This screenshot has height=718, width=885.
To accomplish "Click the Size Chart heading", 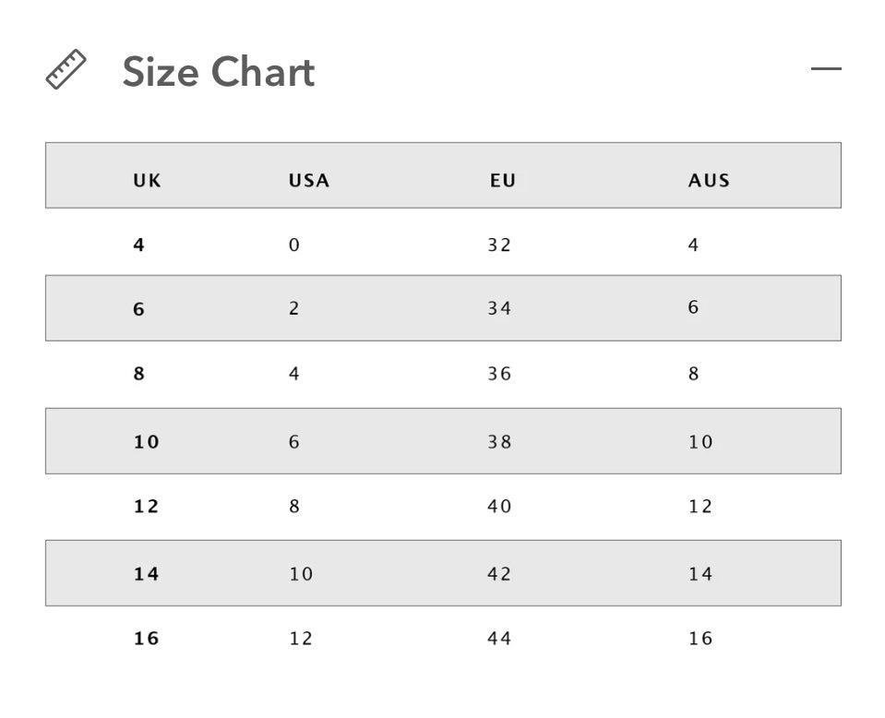I will [218, 72].
